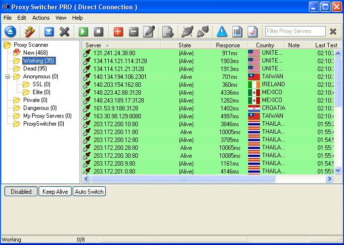This screenshot has width=344, height=245.
Task: Click the Disabled mode button
Action: coord(21,192)
